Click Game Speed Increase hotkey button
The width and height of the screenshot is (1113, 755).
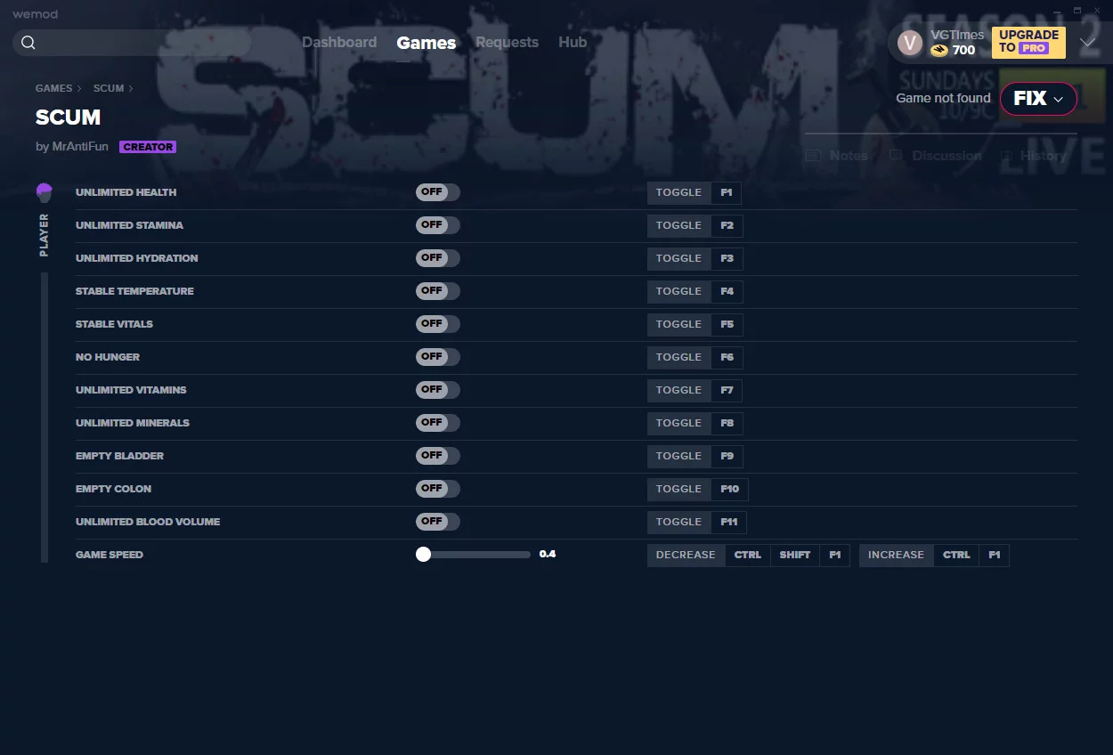897,555
